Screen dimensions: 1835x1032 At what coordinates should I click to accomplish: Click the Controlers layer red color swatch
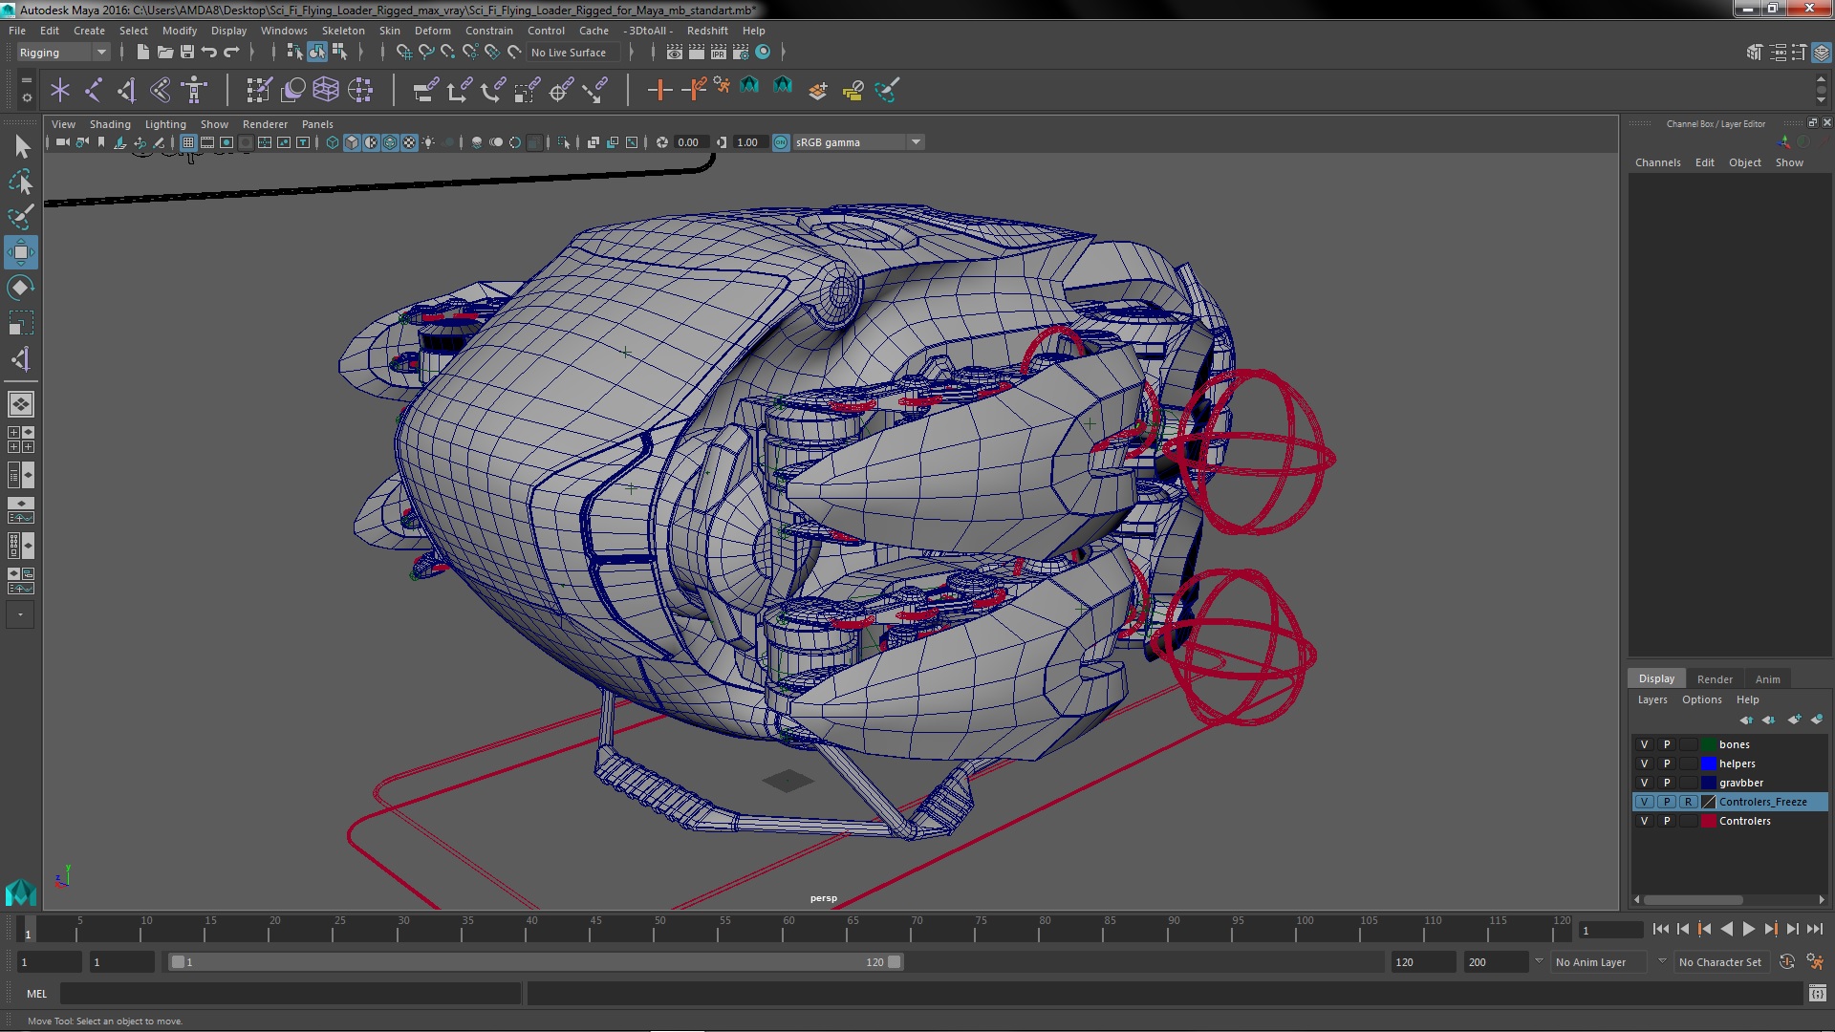point(1708,821)
